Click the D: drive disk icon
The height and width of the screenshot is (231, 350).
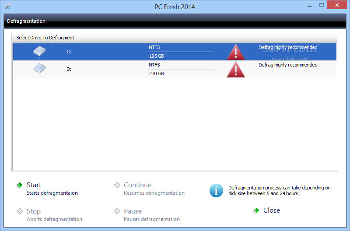coord(39,69)
